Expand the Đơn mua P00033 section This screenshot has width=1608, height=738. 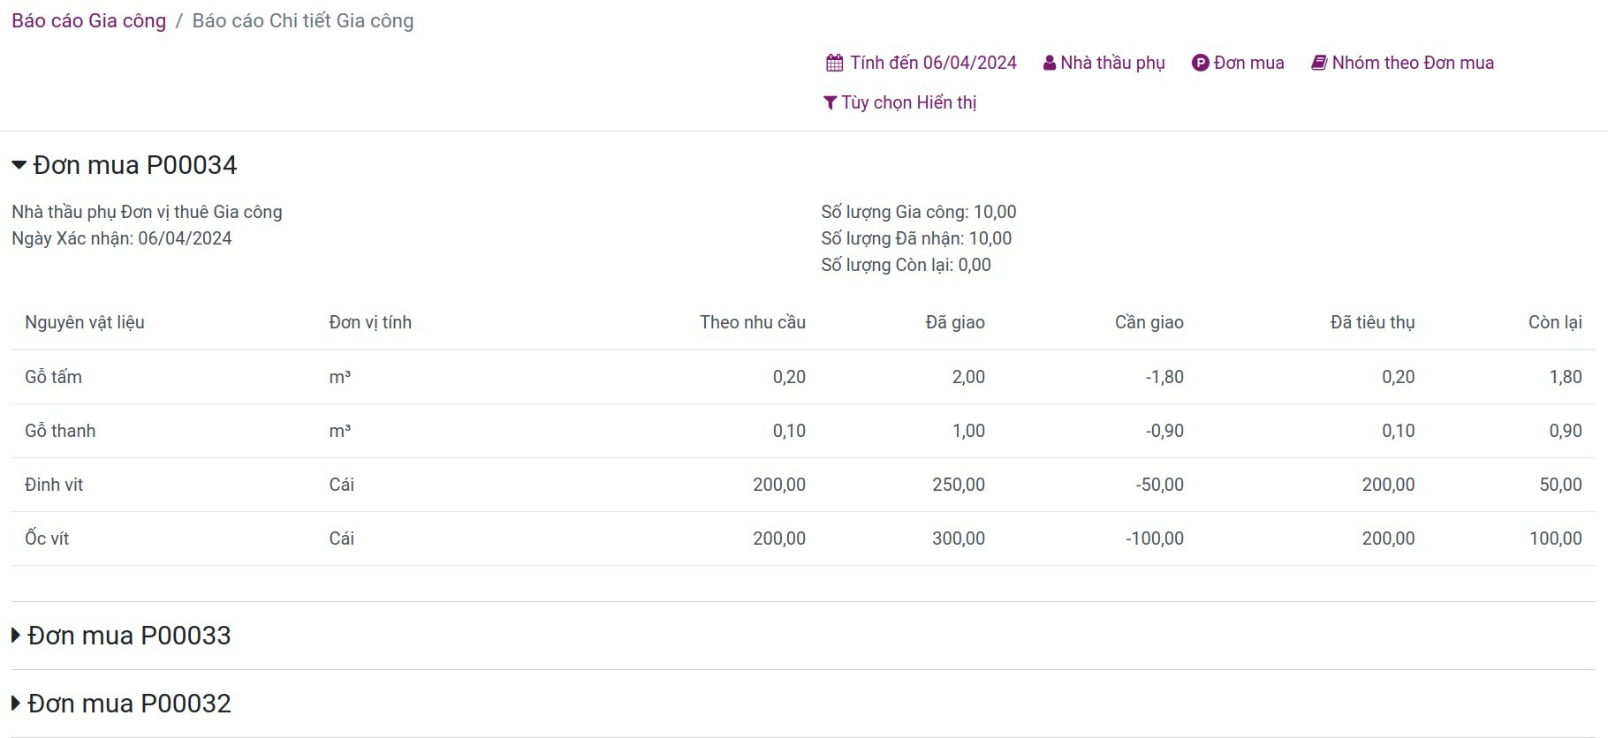point(16,636)
